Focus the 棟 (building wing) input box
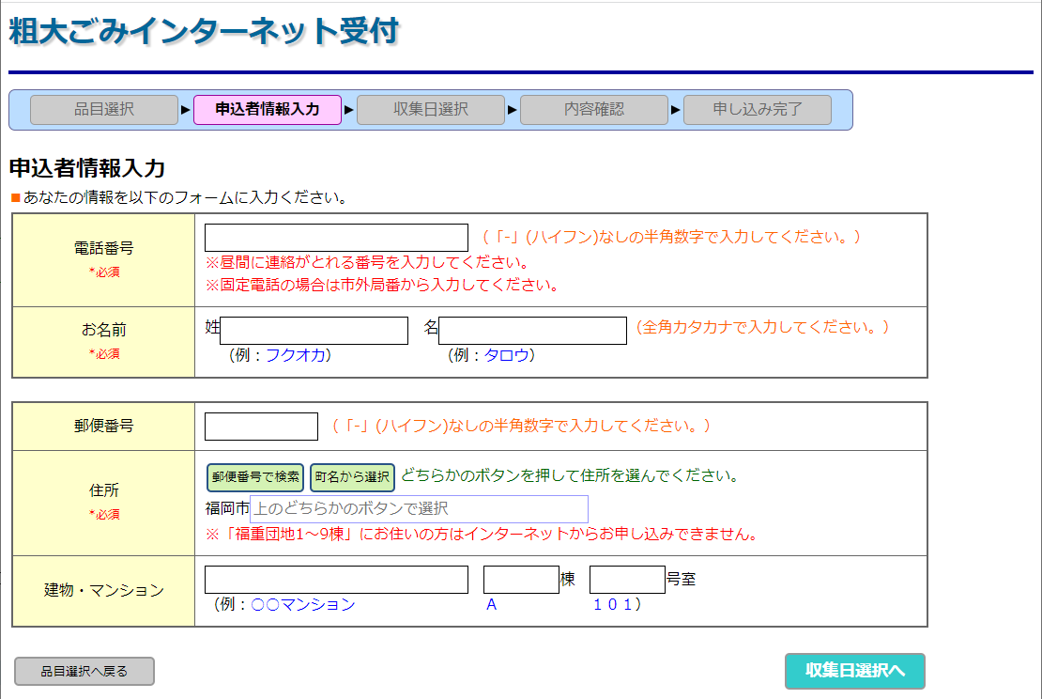The width and height of the screenshot is (1042, 699). [521, 580]
